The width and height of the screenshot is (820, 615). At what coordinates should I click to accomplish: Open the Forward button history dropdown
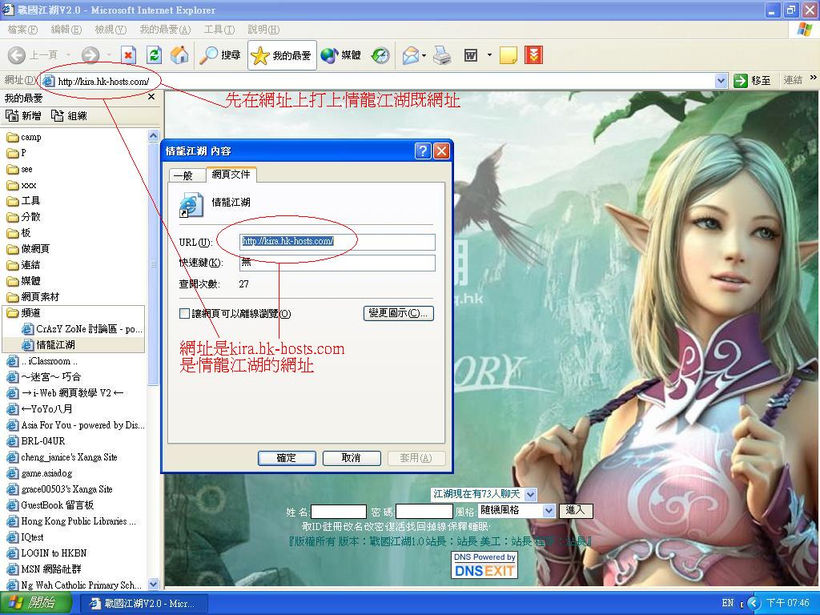click(109, 55)
